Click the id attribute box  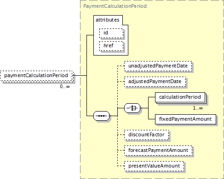pos(111,33)
